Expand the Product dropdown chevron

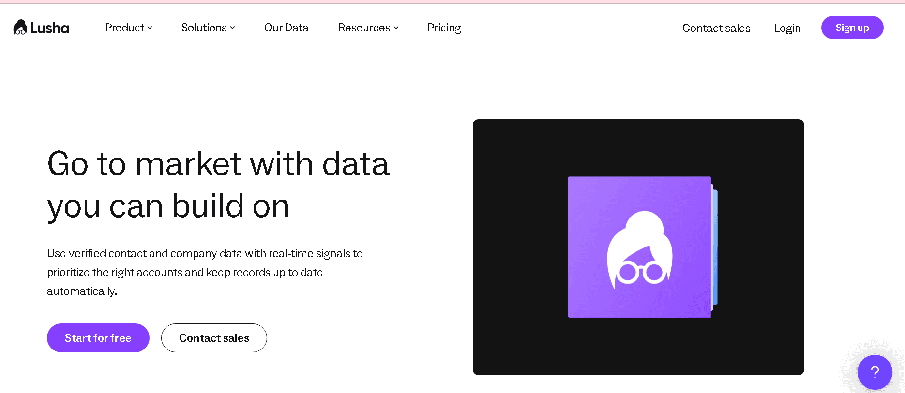point(150,28)
